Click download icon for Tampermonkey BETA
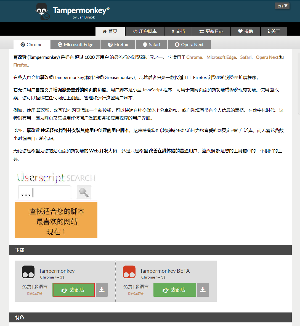 pyautogui.click(x=203, y=290)
